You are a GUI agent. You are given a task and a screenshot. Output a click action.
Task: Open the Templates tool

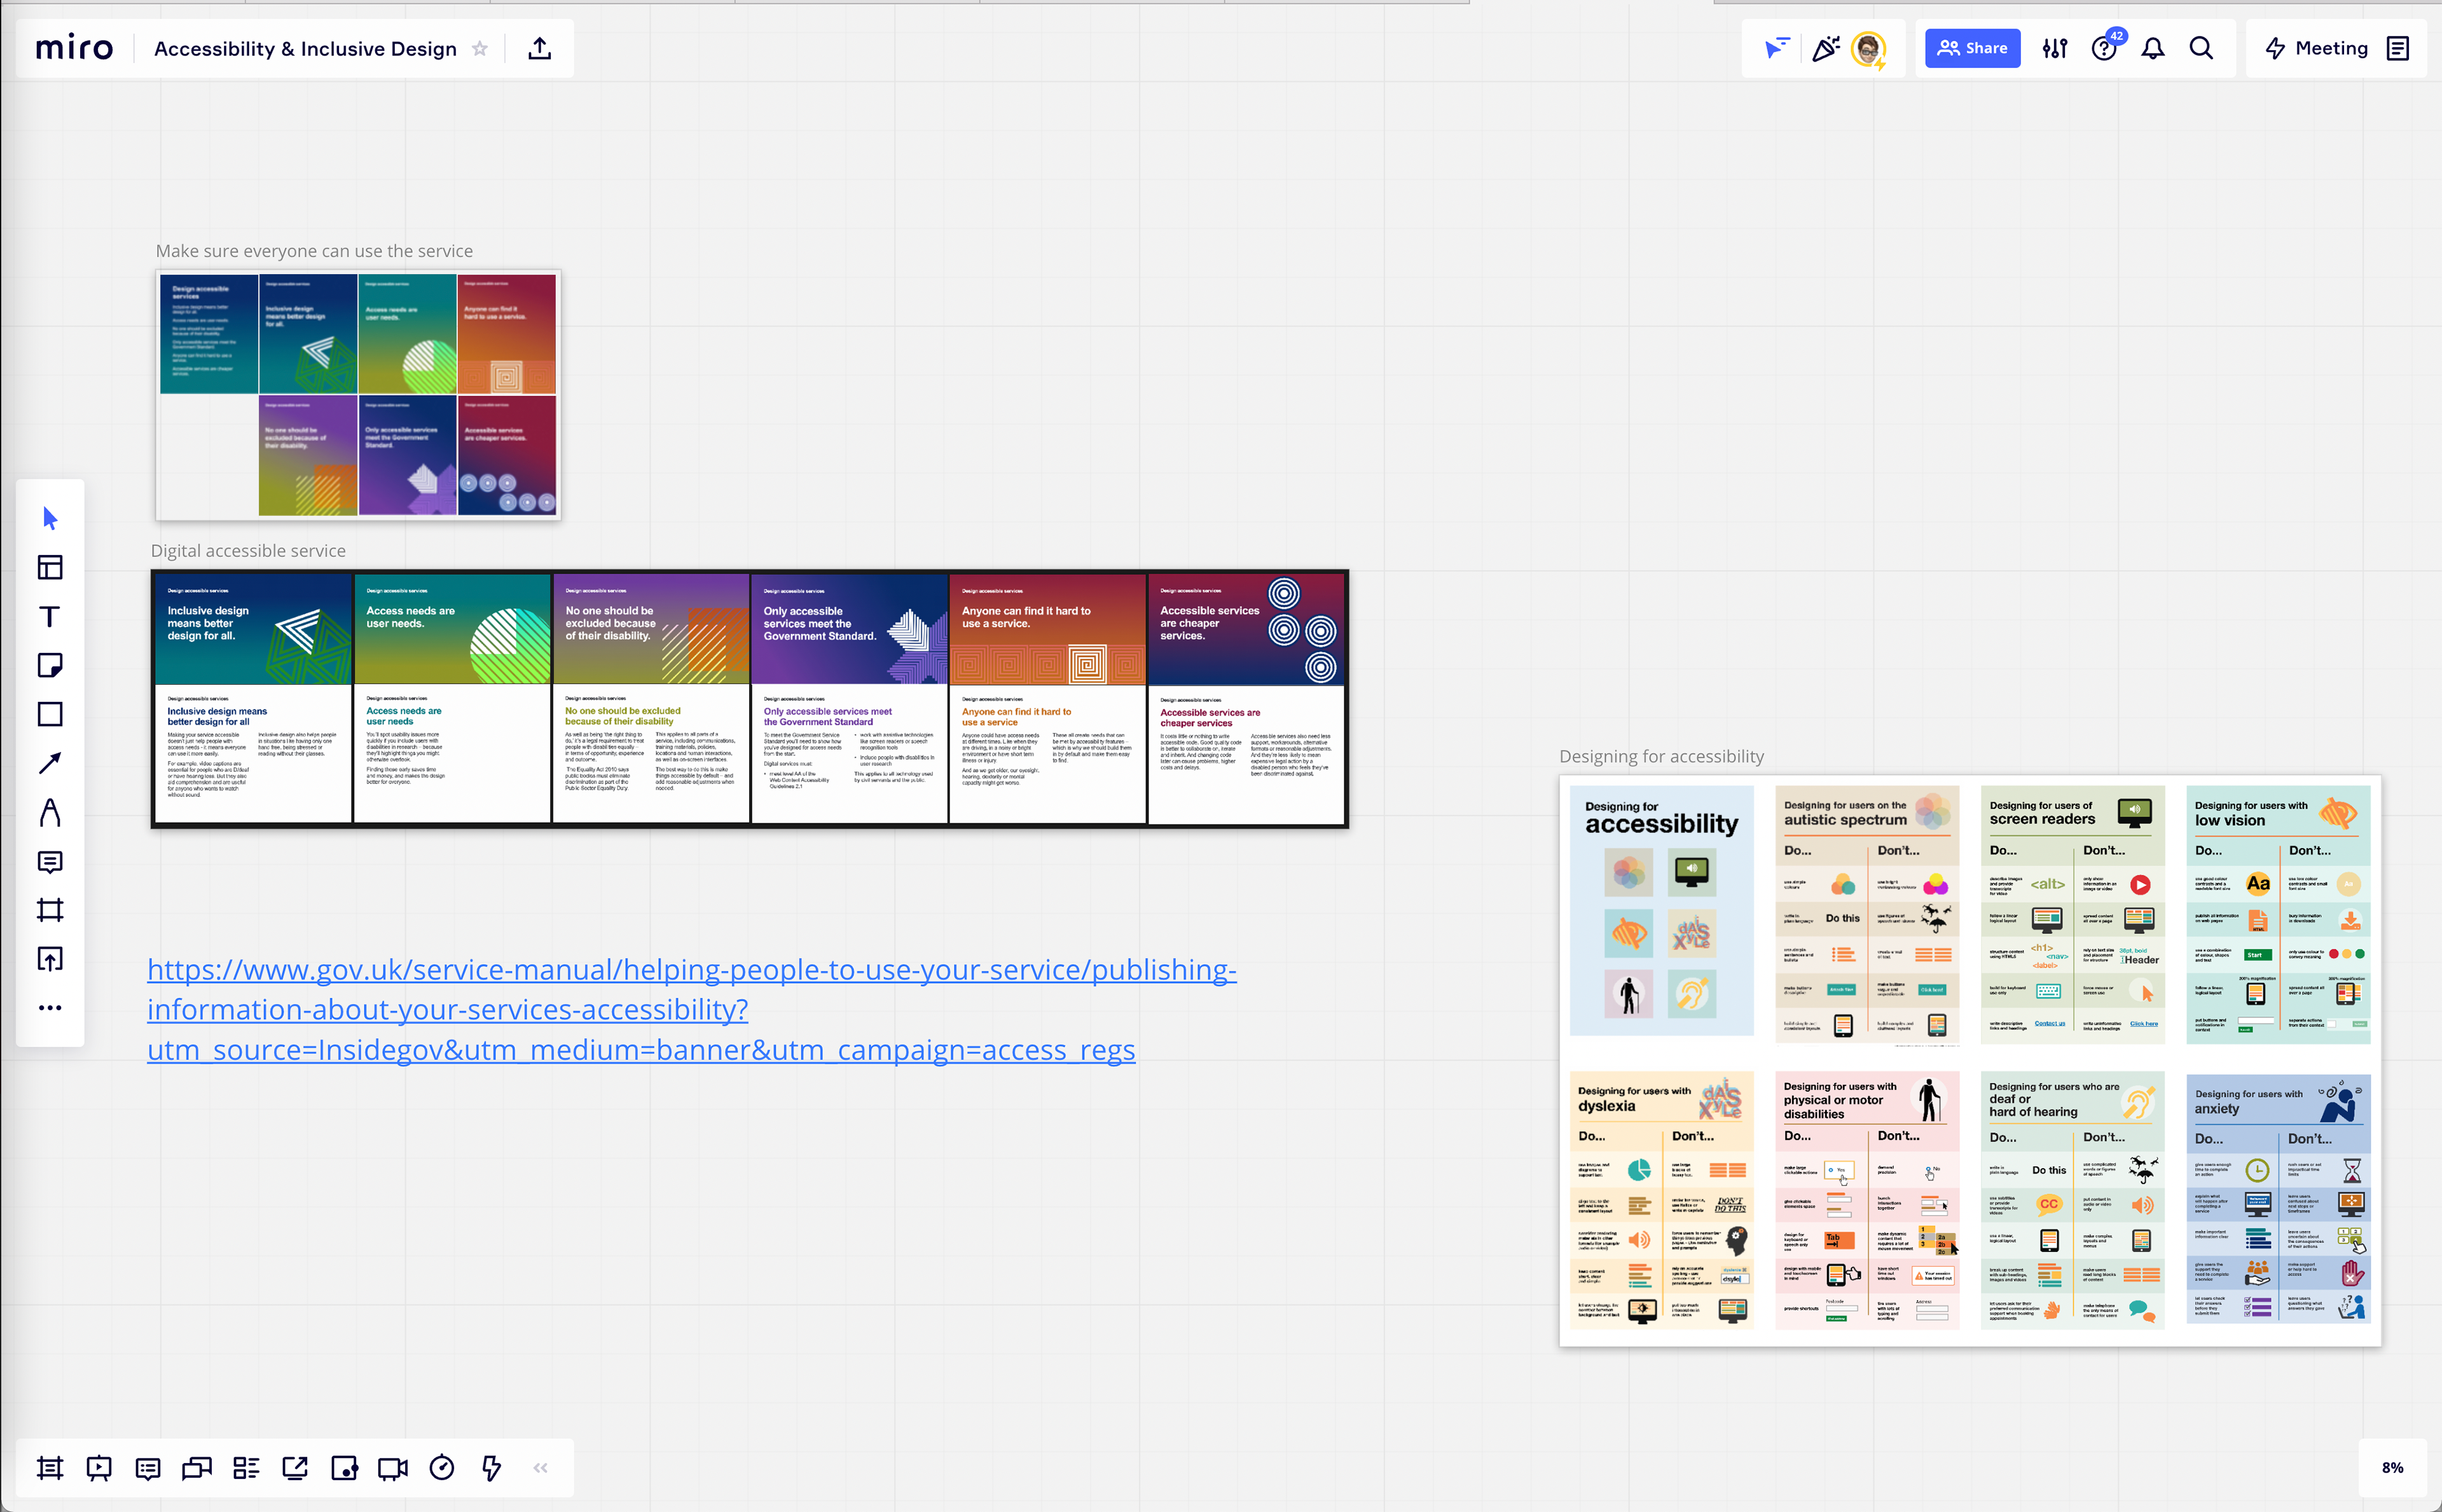(x=50, y=568)
